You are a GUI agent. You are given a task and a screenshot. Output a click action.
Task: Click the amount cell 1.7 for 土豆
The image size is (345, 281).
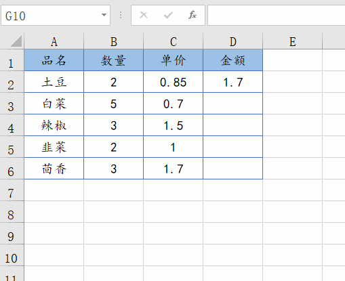(x=233, y=82)
